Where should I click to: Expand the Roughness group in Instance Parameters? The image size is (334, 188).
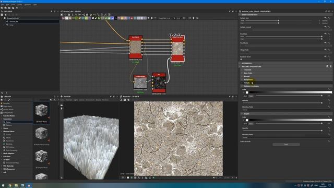tap(242, 79)
